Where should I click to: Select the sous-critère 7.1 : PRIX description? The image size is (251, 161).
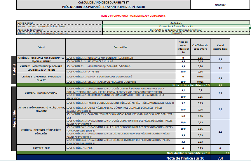click(121, 148)
